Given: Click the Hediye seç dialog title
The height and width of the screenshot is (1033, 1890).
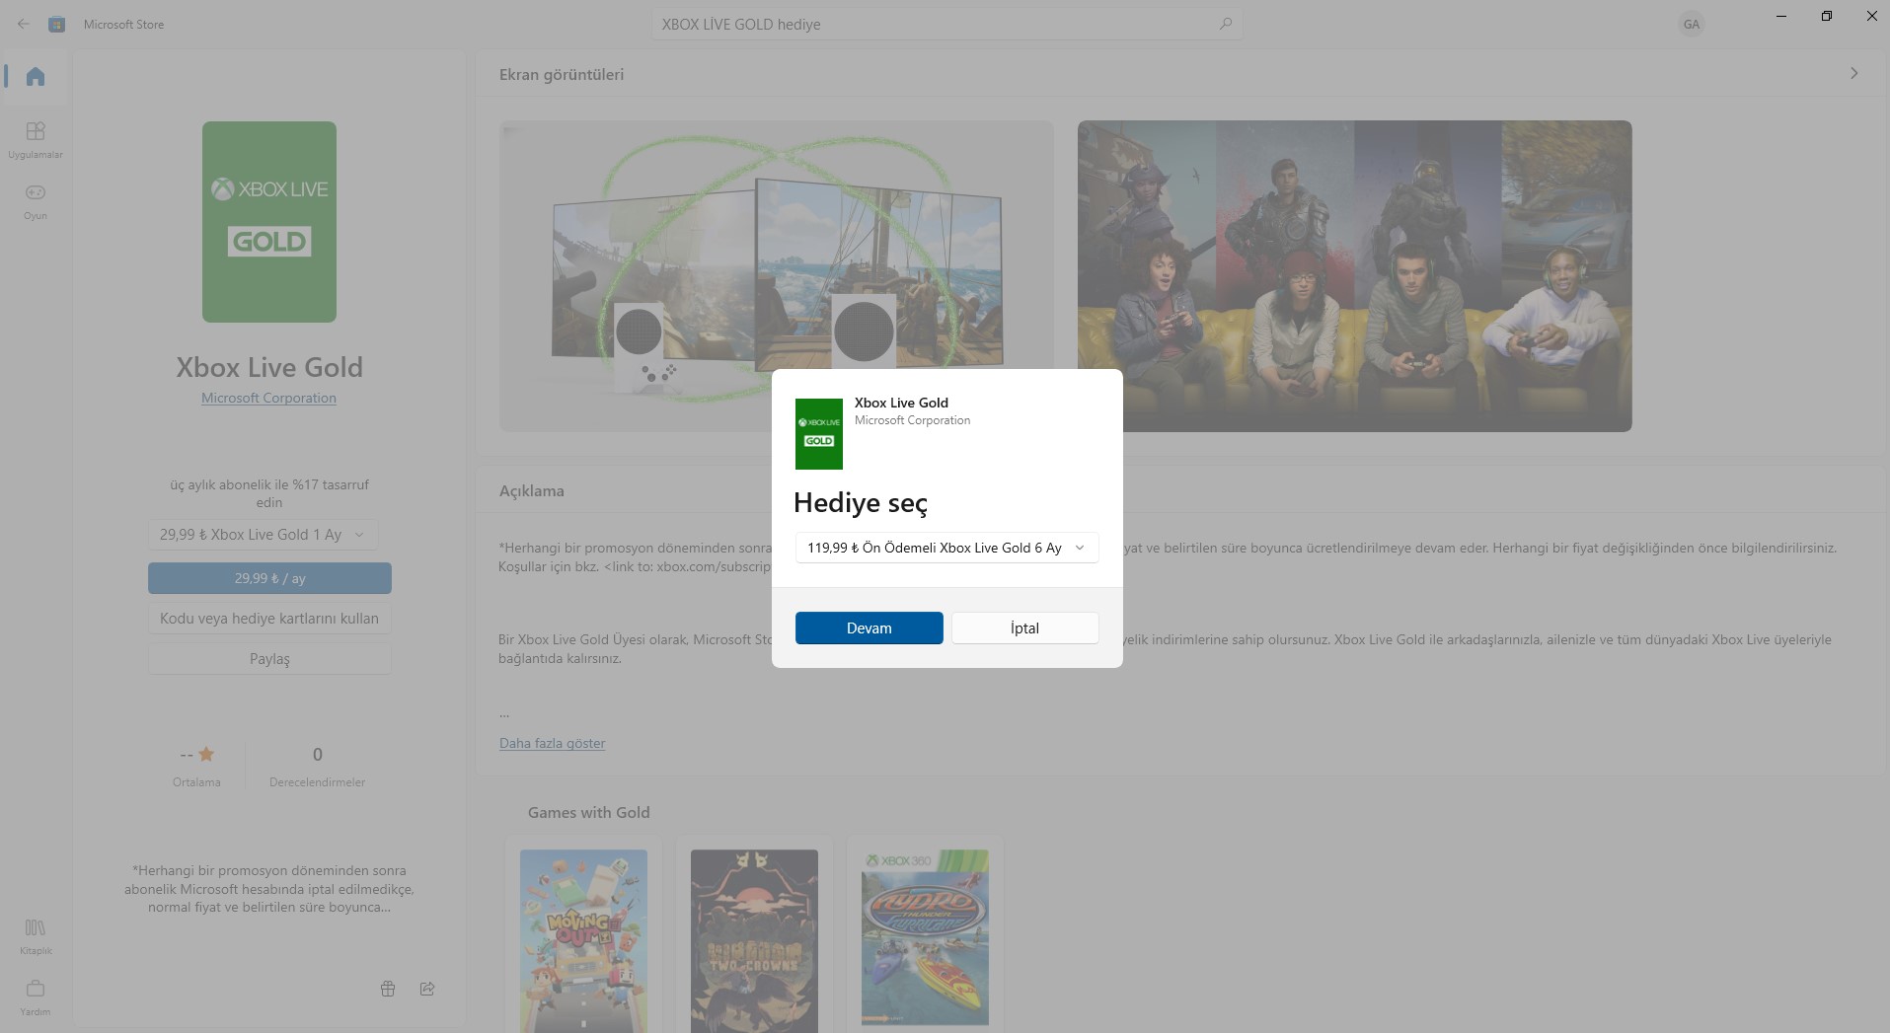Looking at the screenshot, I should 861,503.
